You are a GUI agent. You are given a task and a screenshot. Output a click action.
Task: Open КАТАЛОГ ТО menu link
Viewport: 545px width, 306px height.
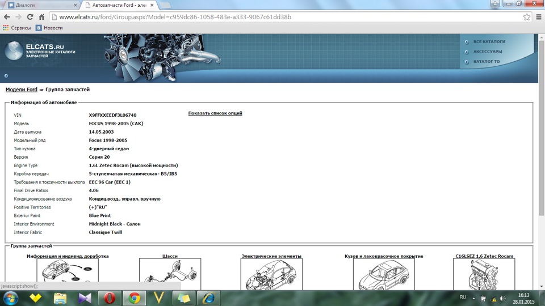click(487, 62)
